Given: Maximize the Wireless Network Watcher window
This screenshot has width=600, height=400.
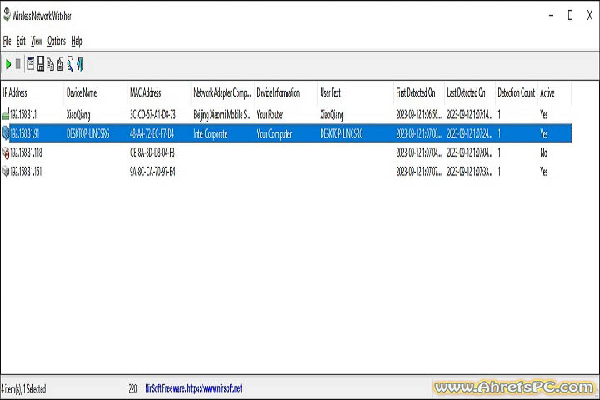Looking at the screenshot, I should (570, 15).
